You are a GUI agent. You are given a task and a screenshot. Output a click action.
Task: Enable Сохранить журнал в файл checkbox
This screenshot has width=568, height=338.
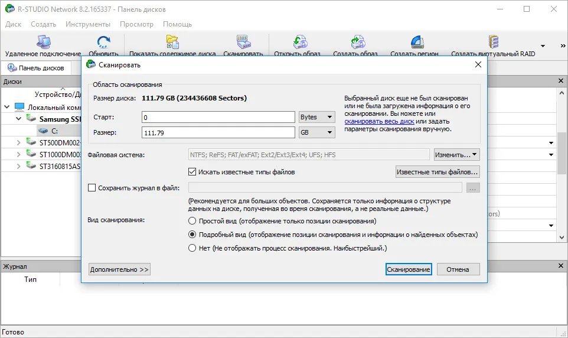pos(92,188)
